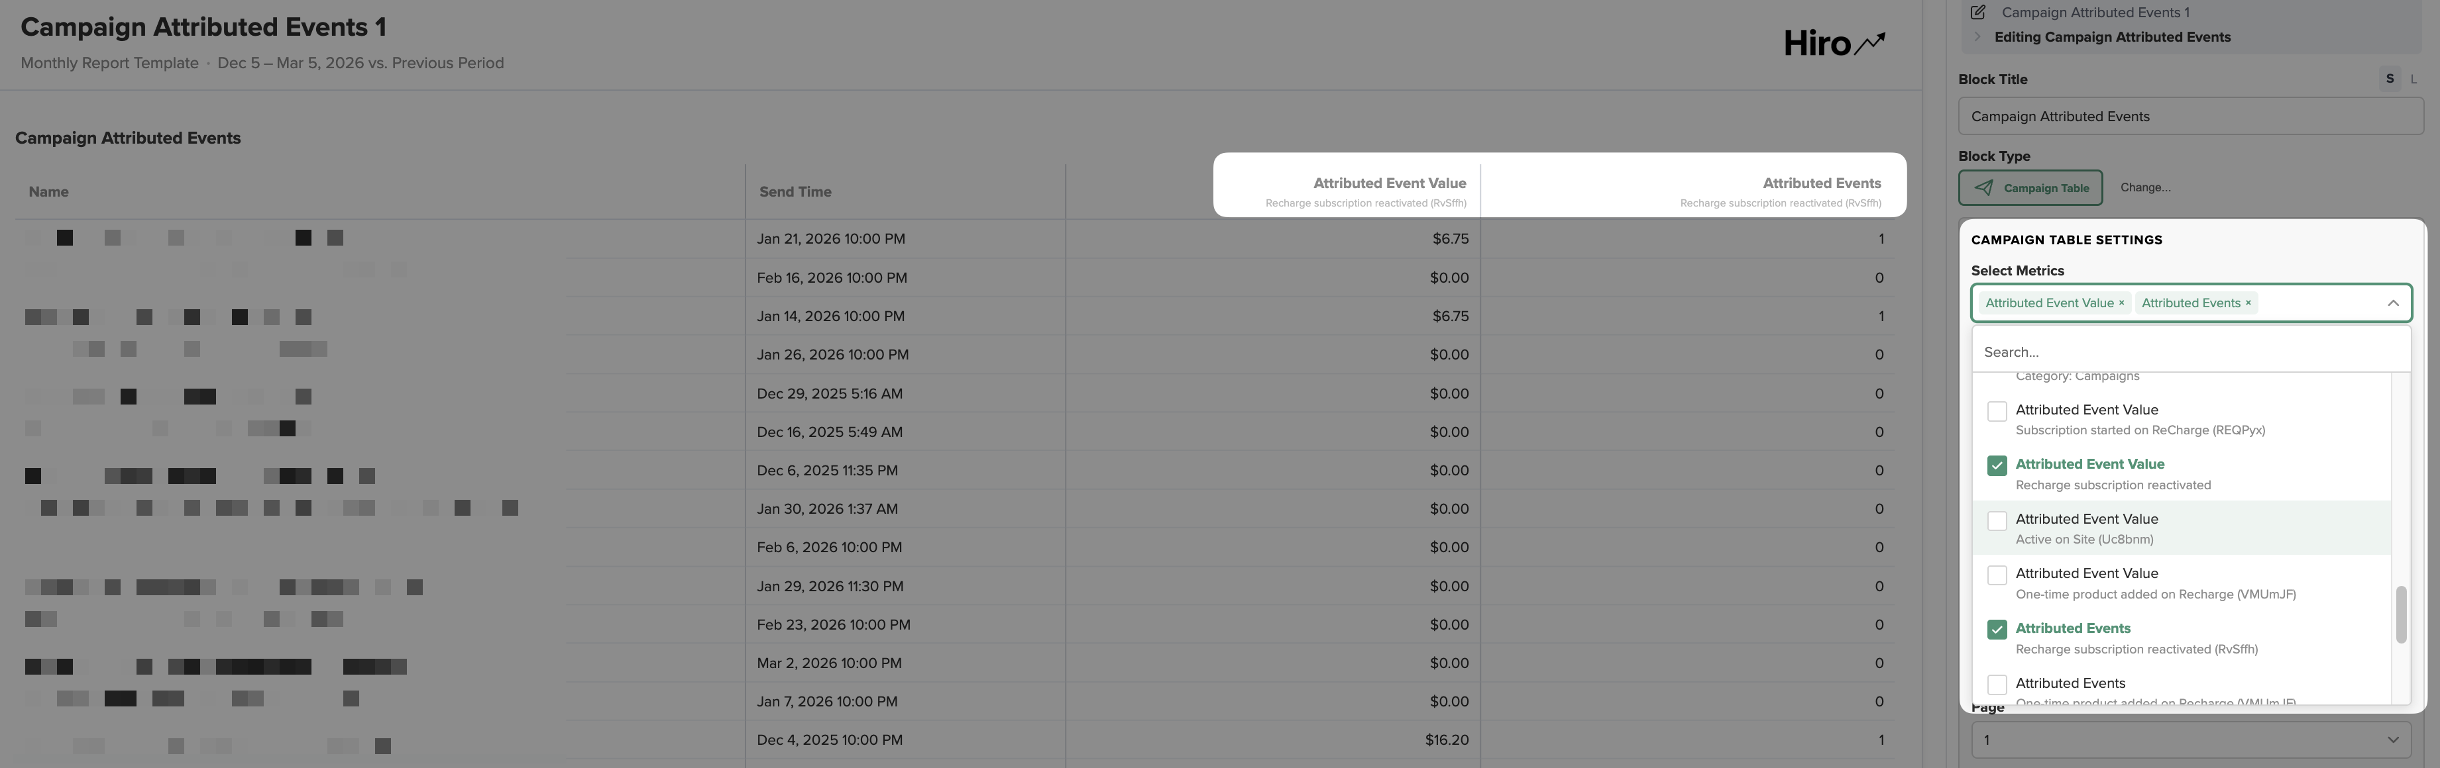Click the paper plane icon on Campaign Table
2440x768 pixels.
1983,187
